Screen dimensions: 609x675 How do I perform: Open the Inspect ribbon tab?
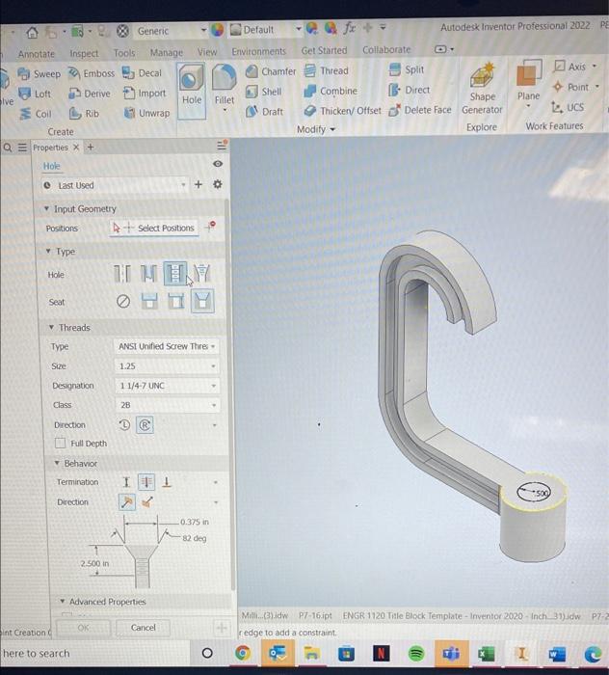[x=84, y=53]
